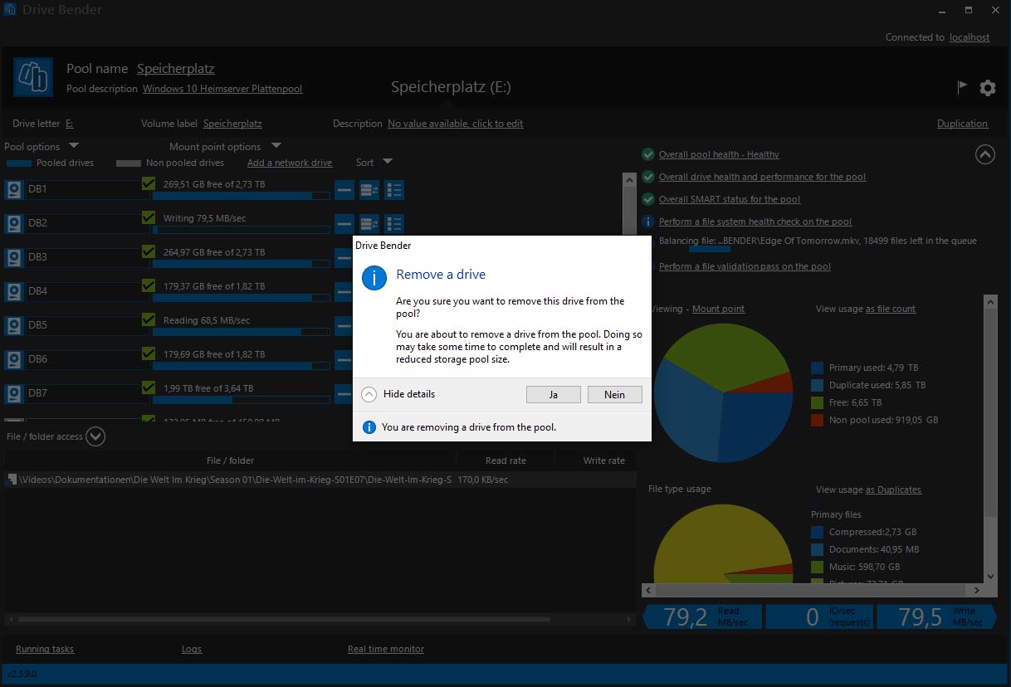The image size is (1011, 687).
Task: Open the list details icon for DB2
Action: point(394,224)
